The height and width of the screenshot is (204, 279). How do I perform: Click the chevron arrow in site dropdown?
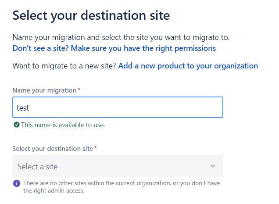point(213,166)
